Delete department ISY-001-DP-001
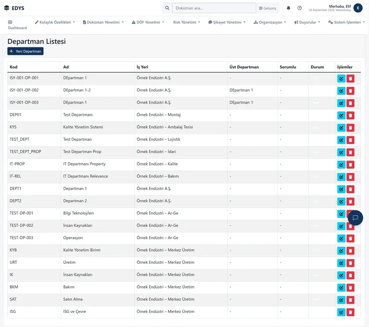 click(350, 78)
